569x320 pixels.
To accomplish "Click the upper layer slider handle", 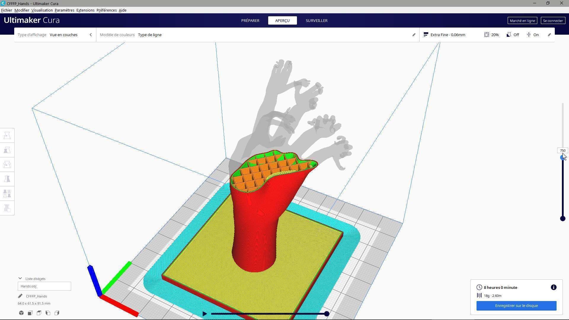I will click(562, 158).
